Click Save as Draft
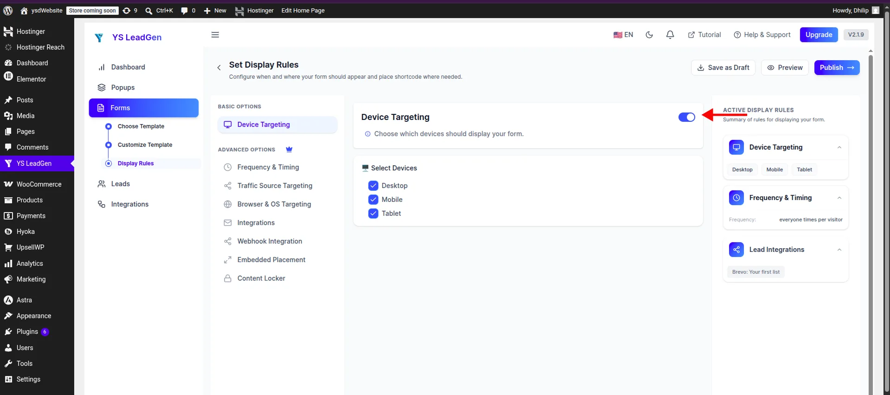890x395 pixels. coord(723,68)
